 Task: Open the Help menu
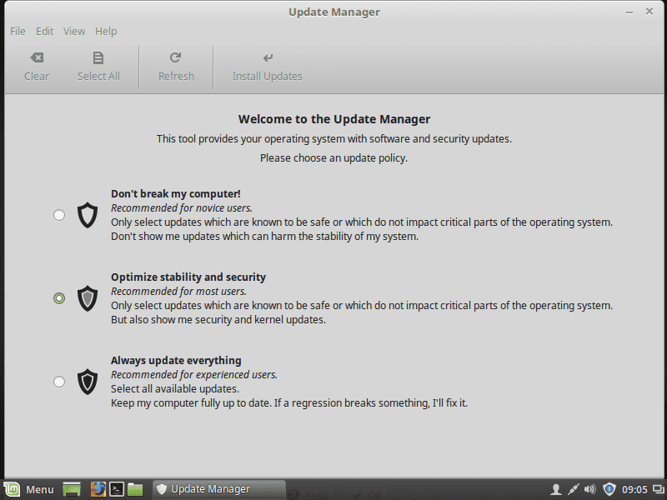tap(106, 32)
